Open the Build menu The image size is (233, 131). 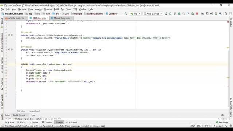point(56,9)
